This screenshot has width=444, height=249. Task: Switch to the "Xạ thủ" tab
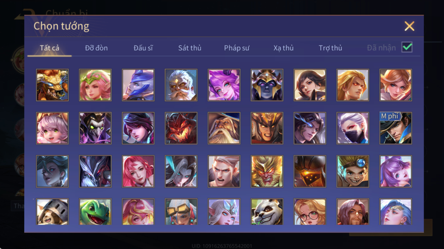coord(284,48)
